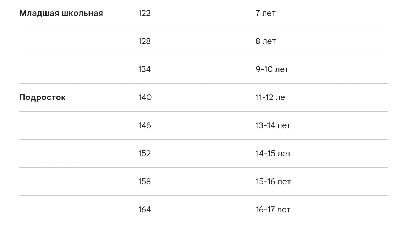411x226 pixels.
Task: Select the 'Младшая школьная' category label
Action: click(61, 13)
